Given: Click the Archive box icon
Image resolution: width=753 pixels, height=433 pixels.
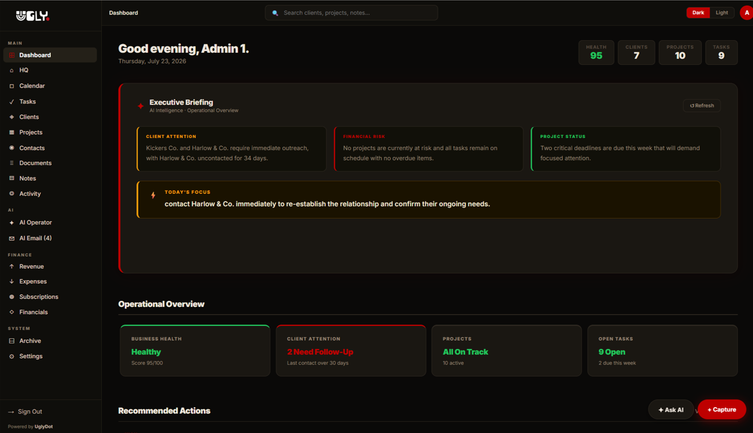Looking at the screenshot, I should coord(12,341).
